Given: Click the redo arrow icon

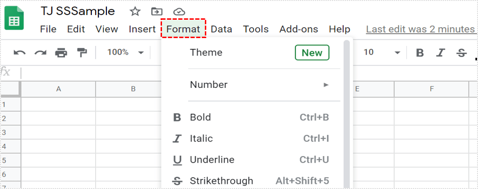Looking at the screenshot, I should (41, 52).
